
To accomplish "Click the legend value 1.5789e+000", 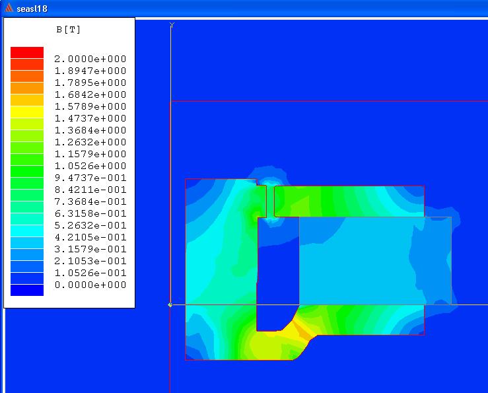I will [x=90, y=106].
